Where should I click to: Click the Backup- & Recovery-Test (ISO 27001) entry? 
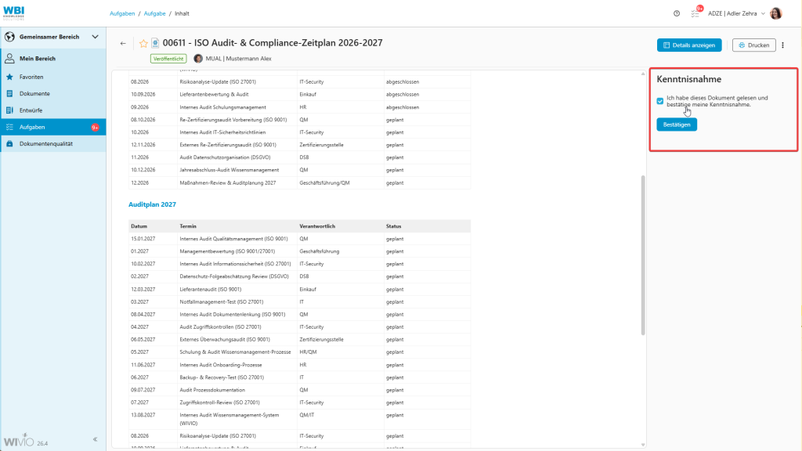[x=222, y=377]
